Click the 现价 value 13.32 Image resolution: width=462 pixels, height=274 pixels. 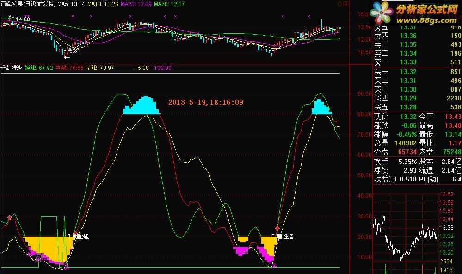point(408,117)
